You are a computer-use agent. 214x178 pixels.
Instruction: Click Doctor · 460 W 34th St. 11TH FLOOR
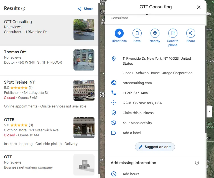33,62
